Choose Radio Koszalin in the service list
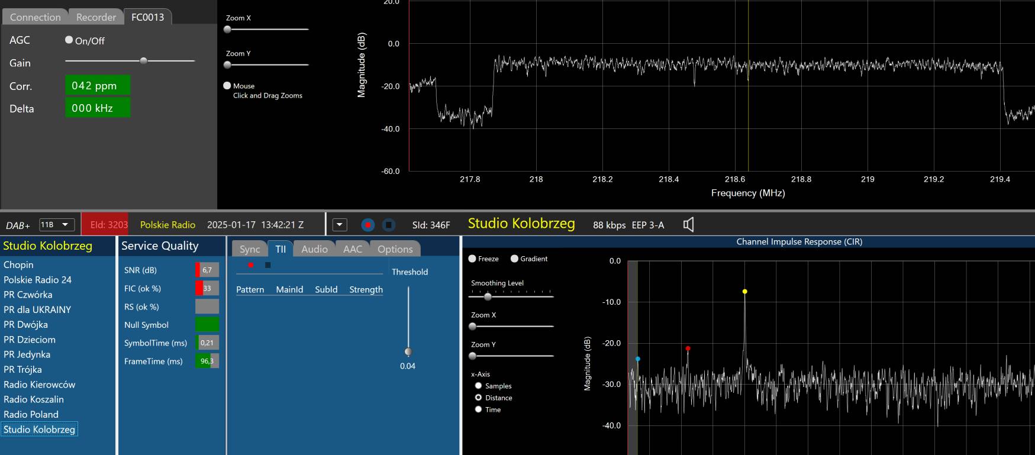The height and width of the screenshot is (455, 1035). click(34, 399)
